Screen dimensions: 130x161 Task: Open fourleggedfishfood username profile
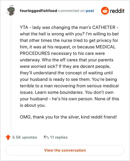point(38,11)
